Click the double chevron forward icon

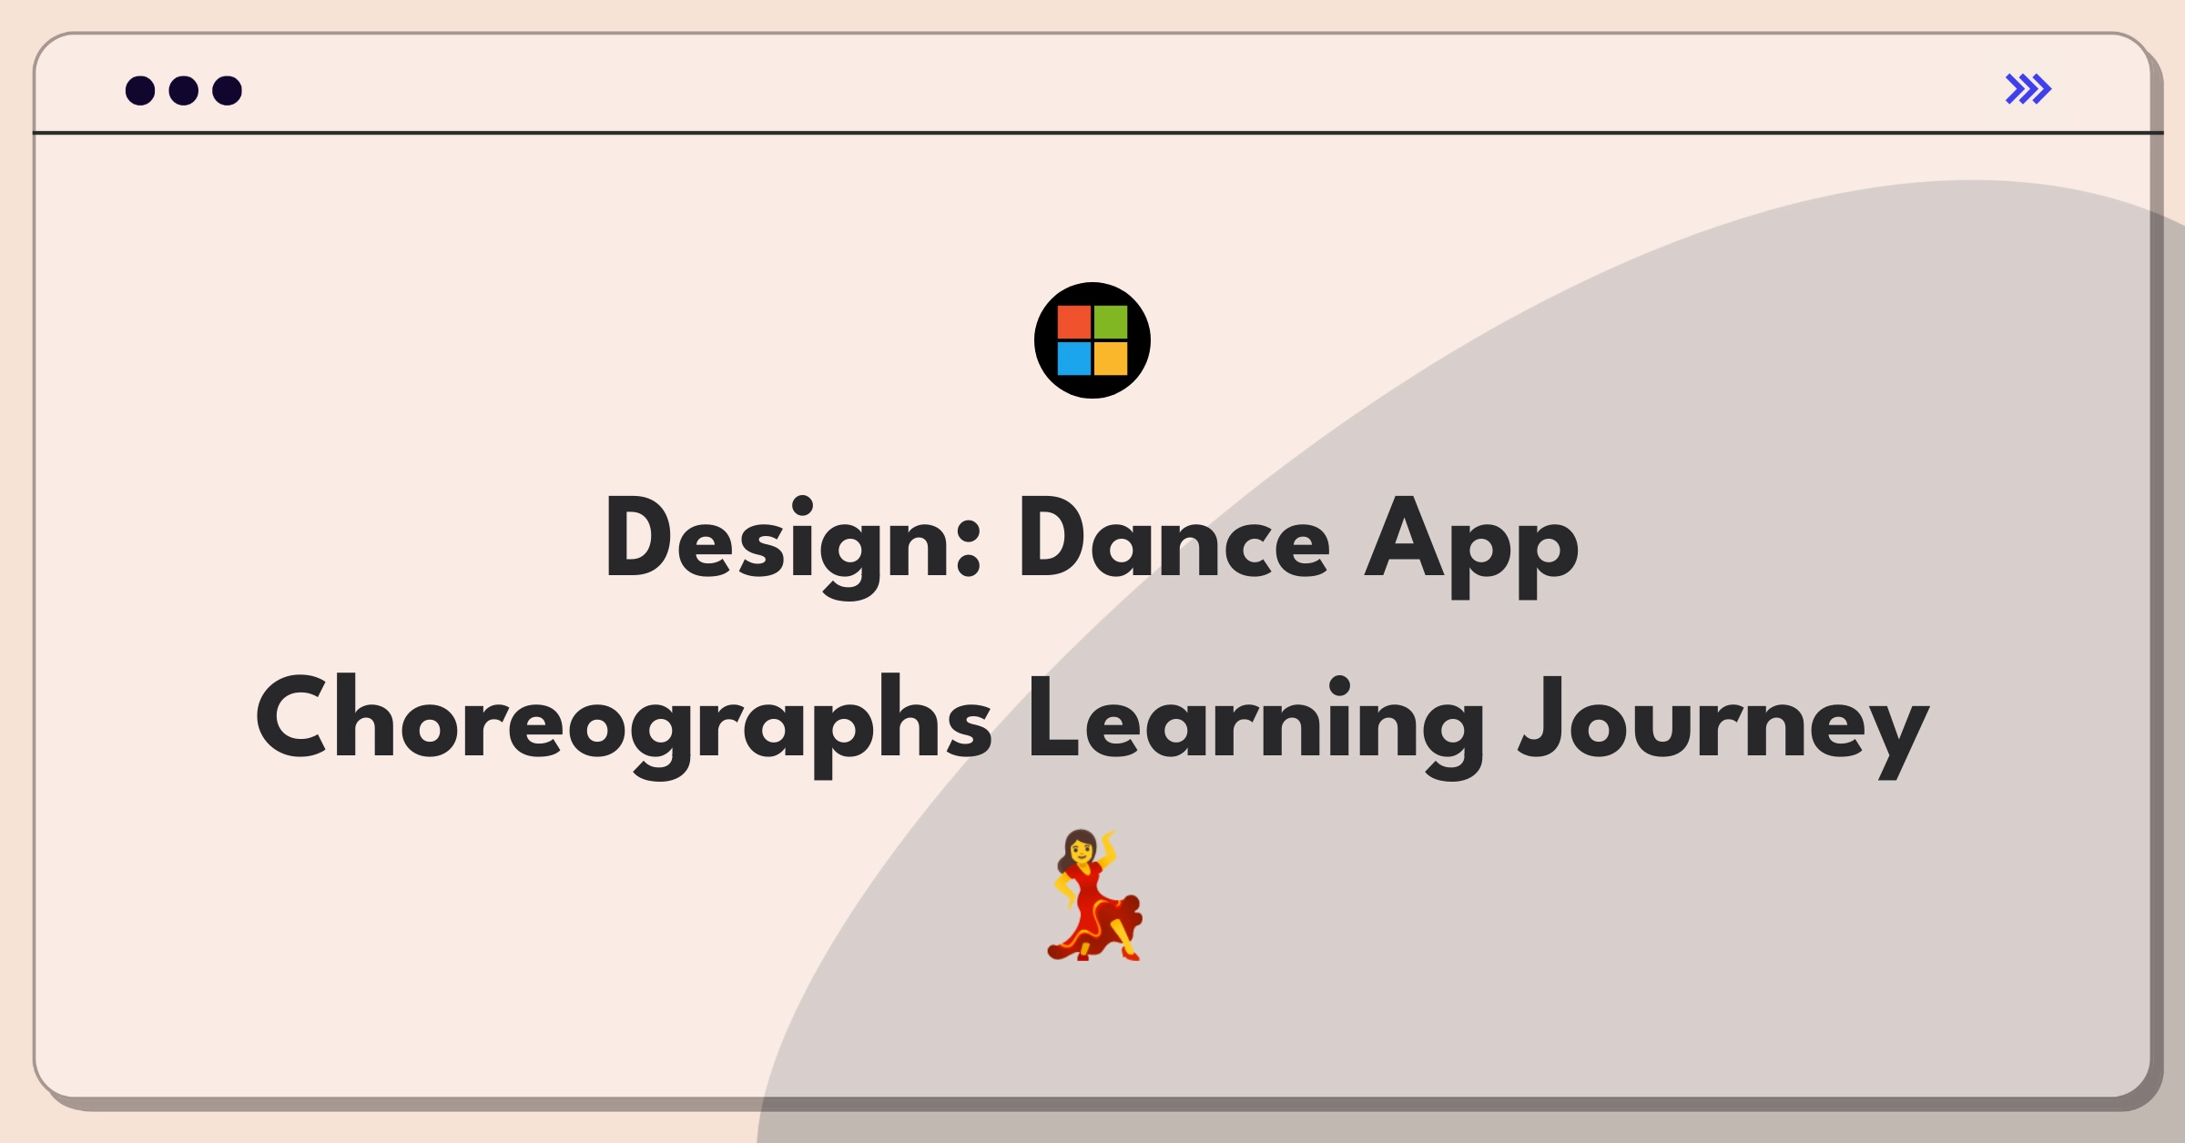(x=2030, y=89)
